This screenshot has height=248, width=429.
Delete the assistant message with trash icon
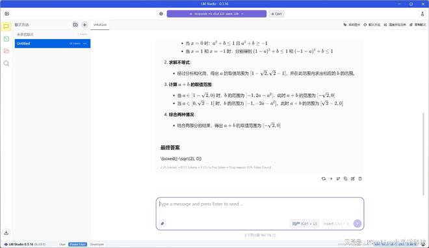point(360,178)
